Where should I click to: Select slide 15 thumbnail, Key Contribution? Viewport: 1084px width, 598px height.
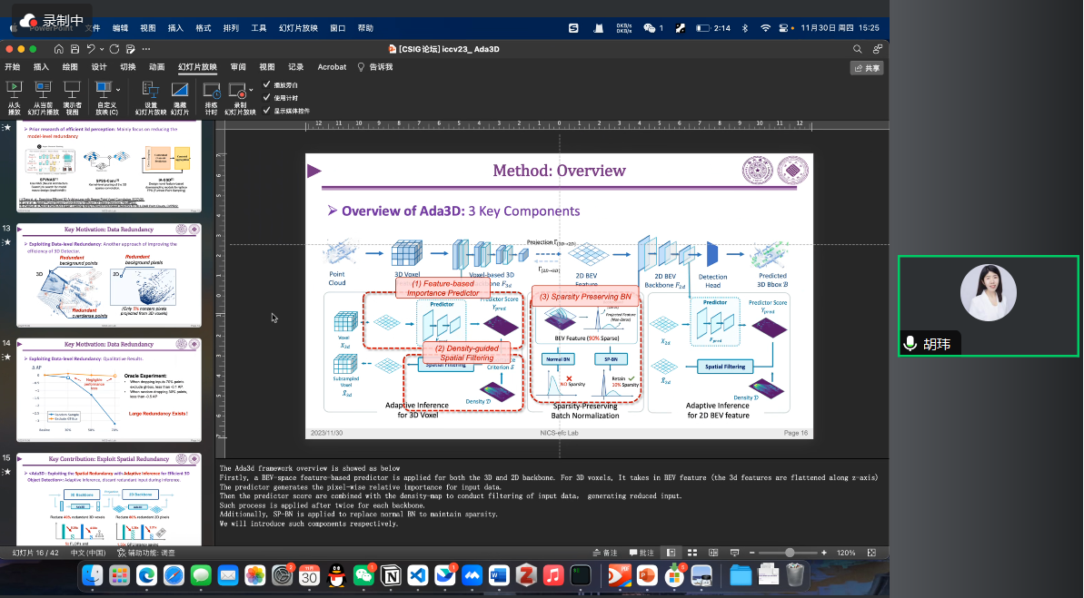(109, 499)
